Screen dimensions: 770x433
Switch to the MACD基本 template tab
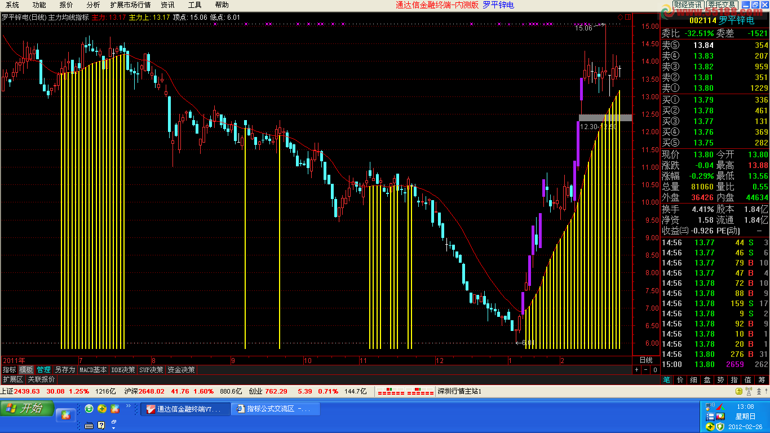click(93, 370)
